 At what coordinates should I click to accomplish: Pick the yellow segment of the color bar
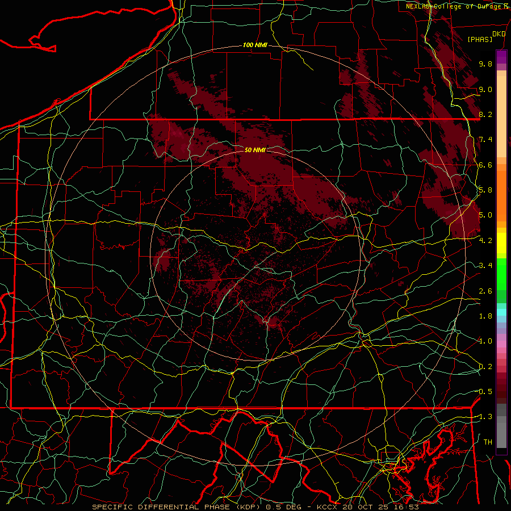point(501,243)
